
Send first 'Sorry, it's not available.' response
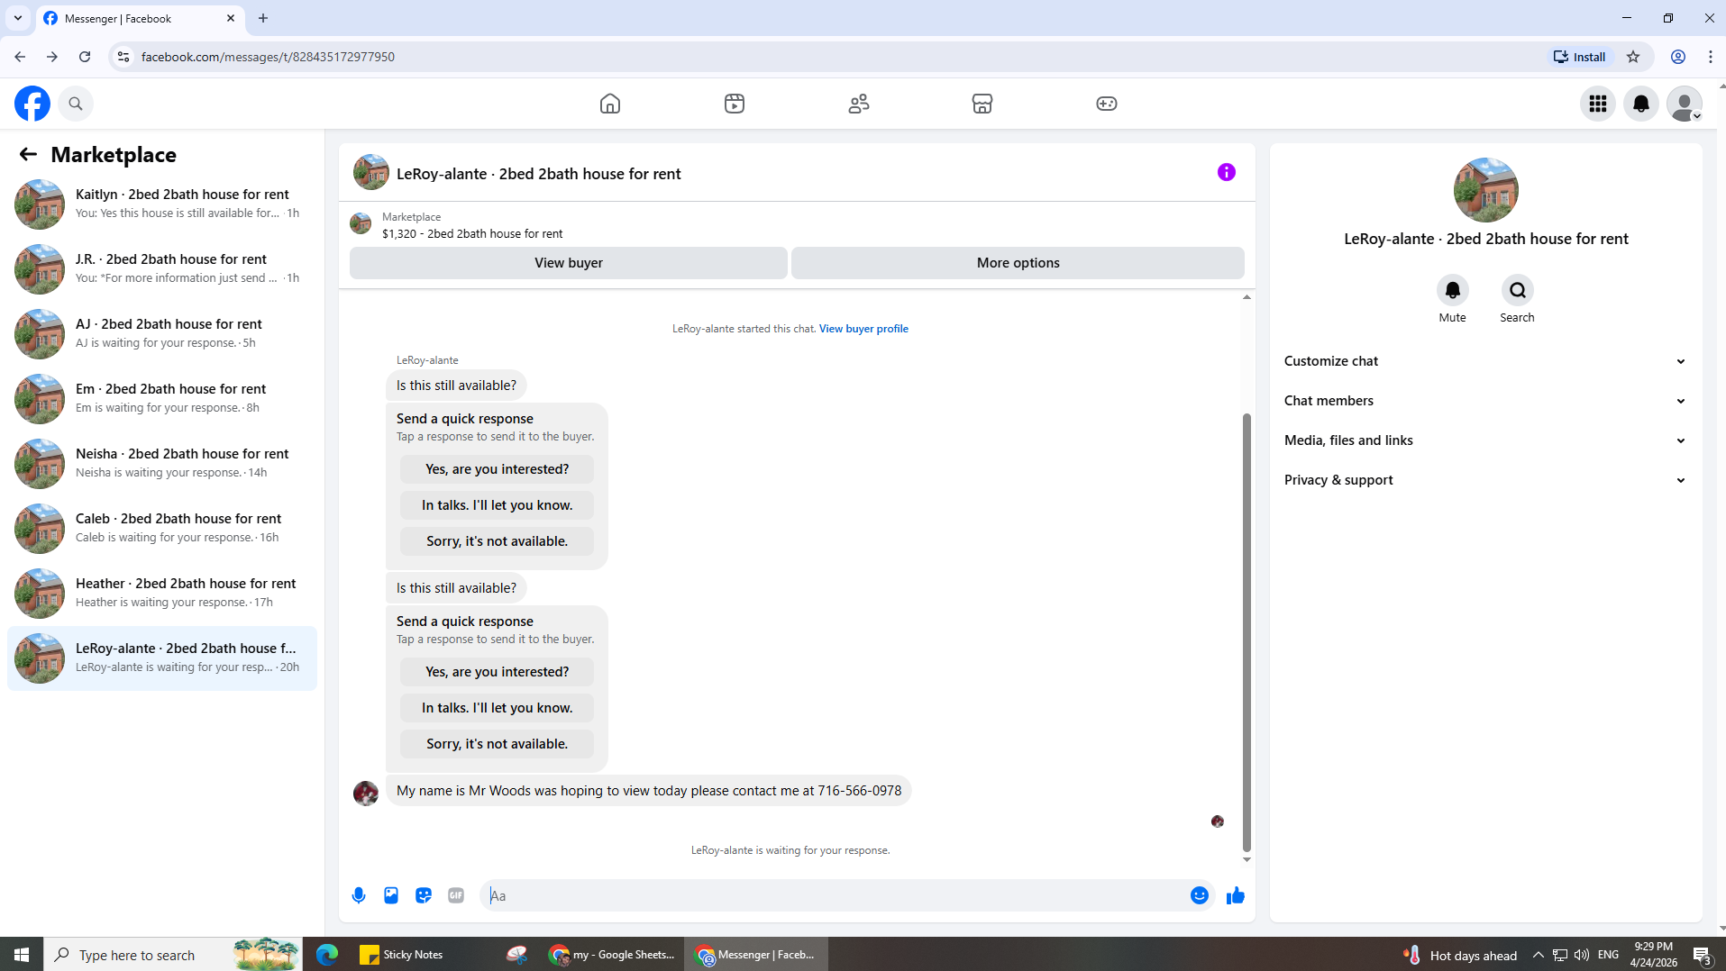click(x=497, y=541)
